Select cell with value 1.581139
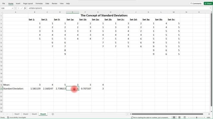 [35, 89]
